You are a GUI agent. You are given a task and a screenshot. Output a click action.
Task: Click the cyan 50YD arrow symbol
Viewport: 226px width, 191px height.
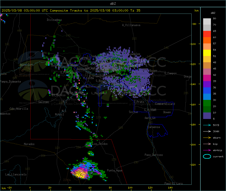(207, 125)
